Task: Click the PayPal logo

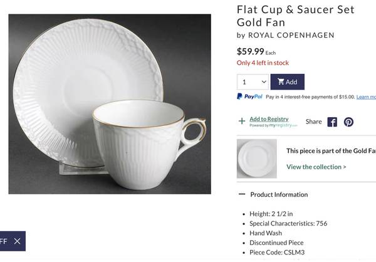Action: pyautogui.click(x=250, y=97)
